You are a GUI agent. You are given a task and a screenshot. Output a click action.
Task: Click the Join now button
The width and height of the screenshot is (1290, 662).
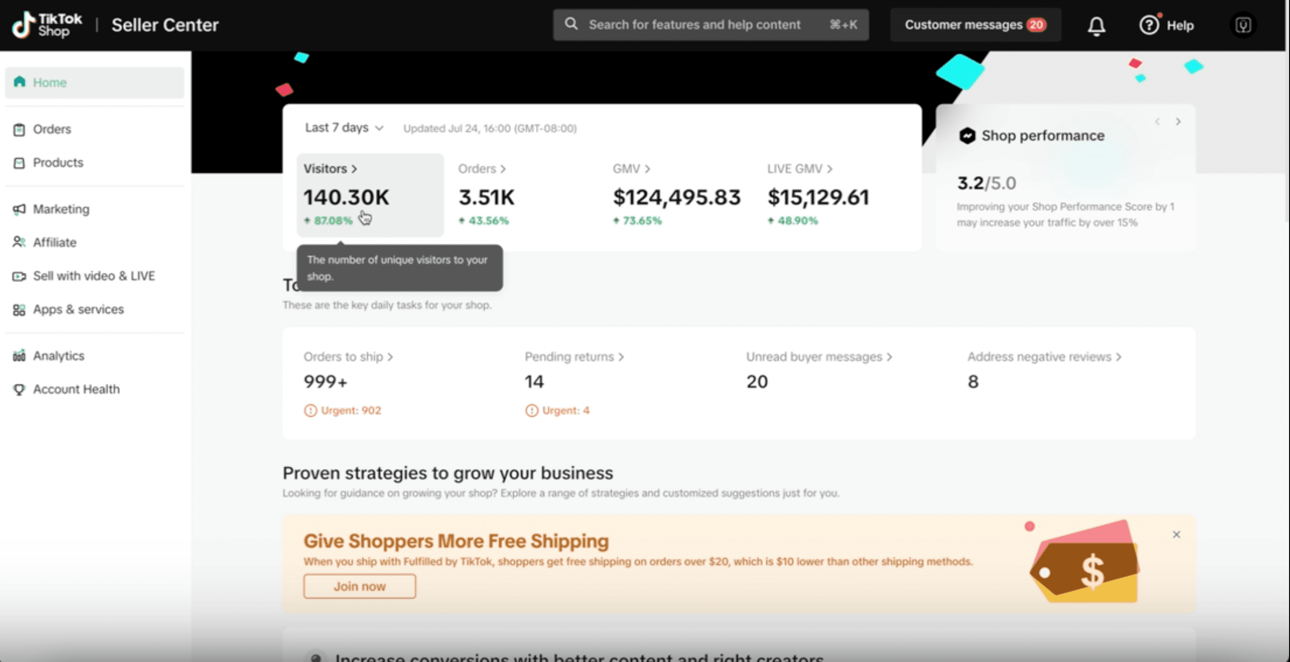click(x=359, y=586)
